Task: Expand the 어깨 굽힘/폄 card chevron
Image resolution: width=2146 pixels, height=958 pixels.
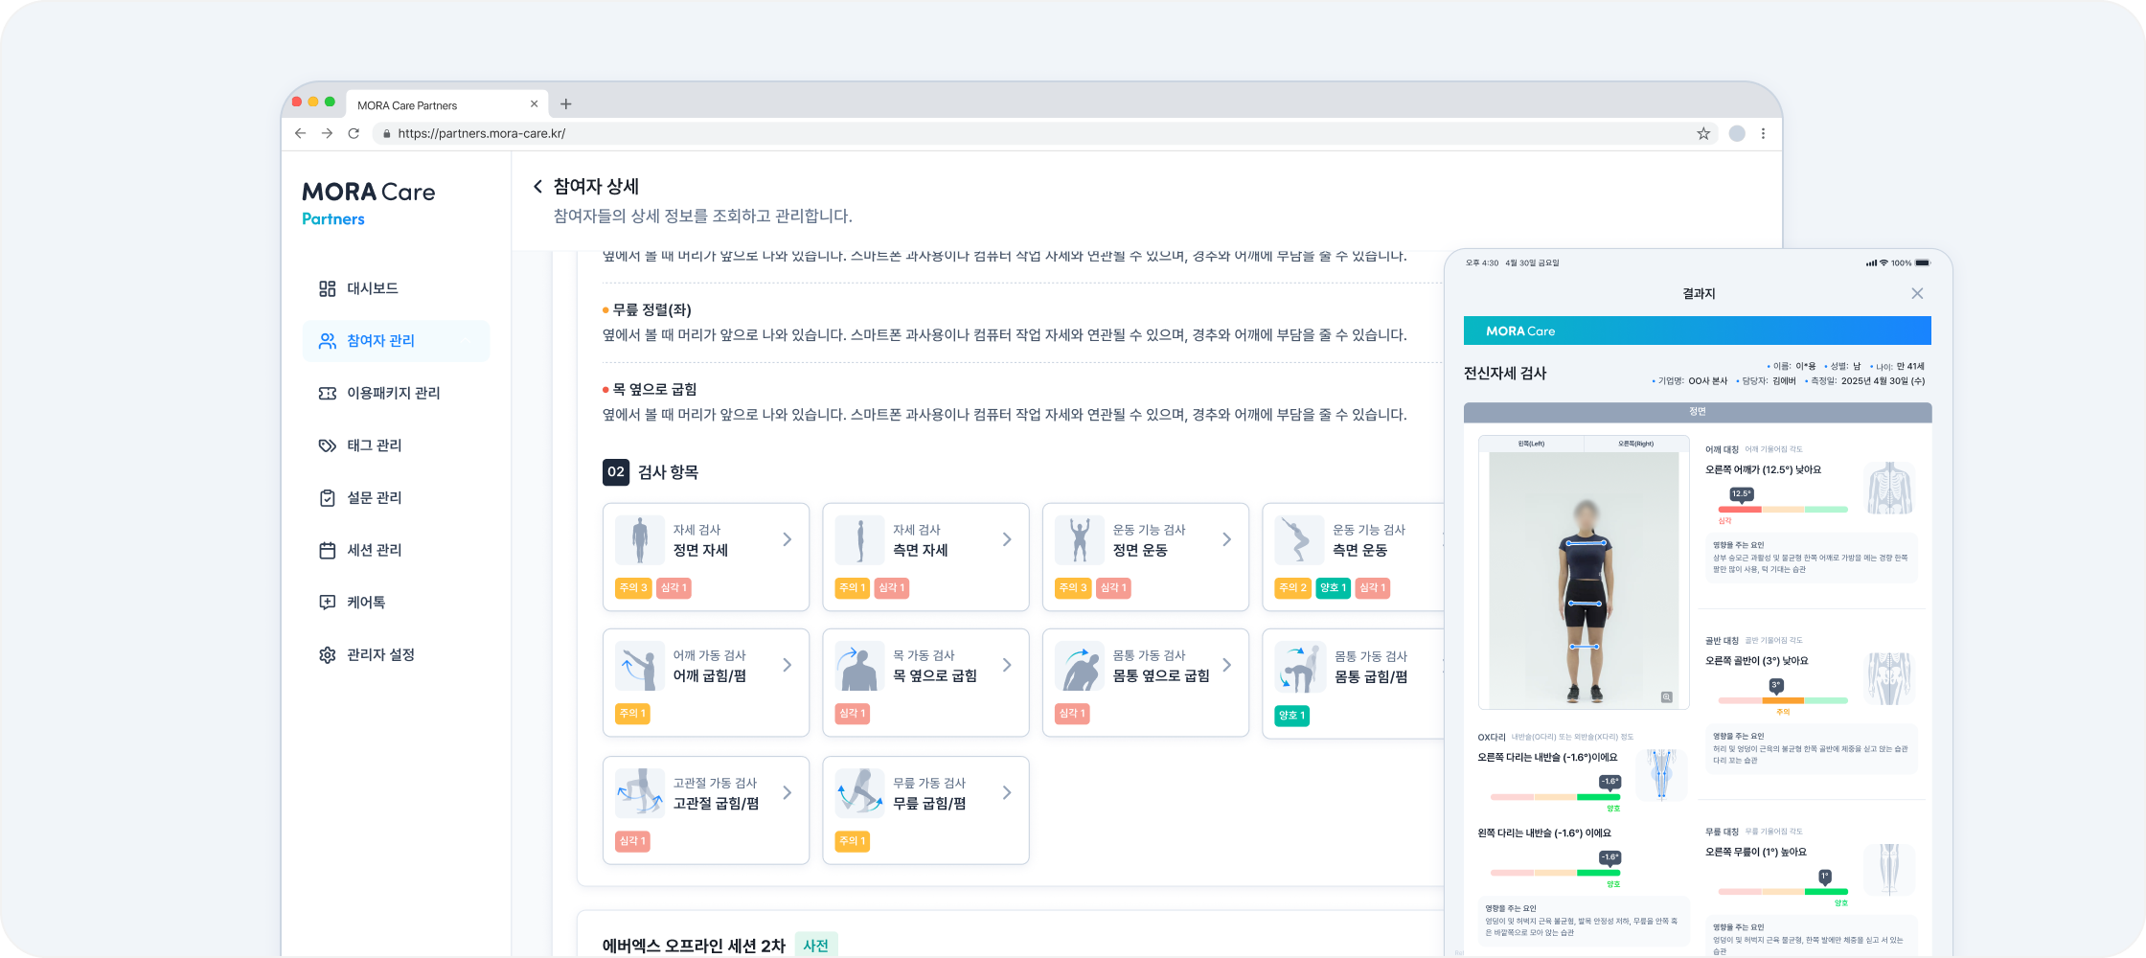Action: tap(788, 665)
